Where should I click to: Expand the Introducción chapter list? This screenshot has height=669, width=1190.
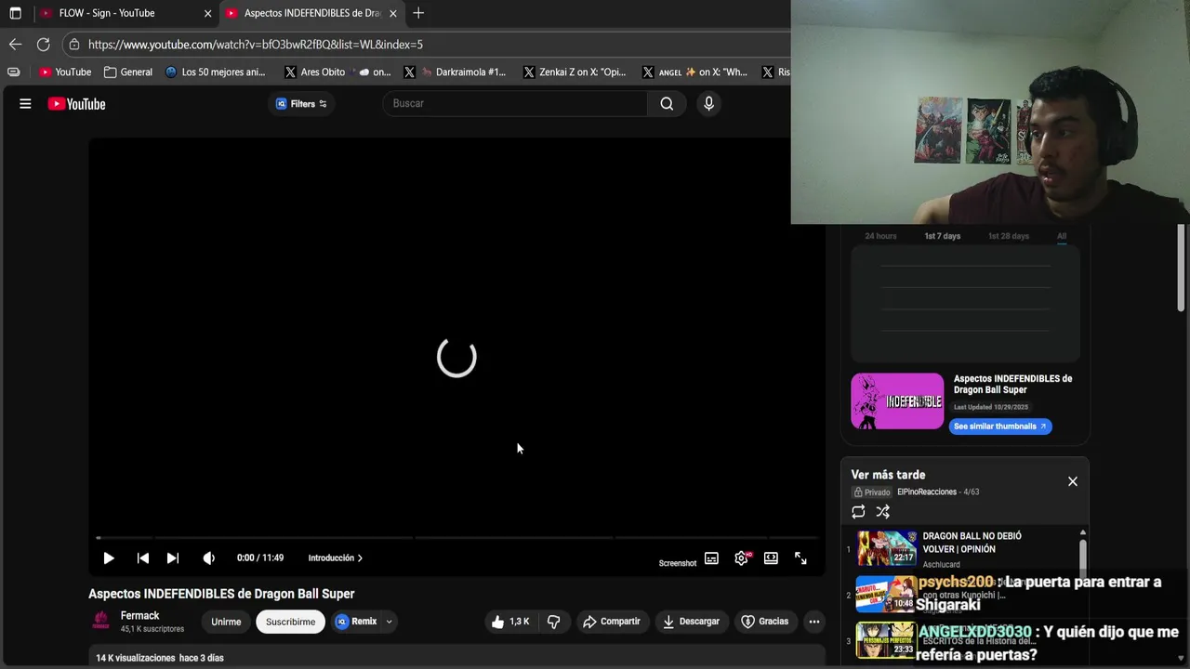336,558
